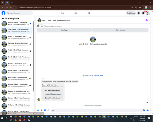Open the Marvia conversation

pyautogui.click(x=16, y=65)
